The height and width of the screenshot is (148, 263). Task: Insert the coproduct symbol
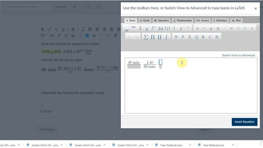(x=159, y=37)
